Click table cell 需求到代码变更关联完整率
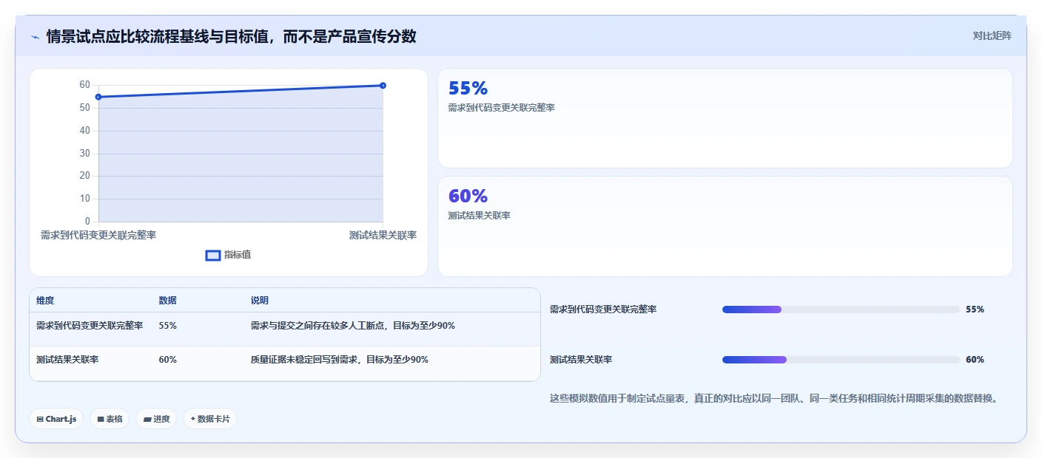Viewport: 1042px width, 458px height. point(90,326)
